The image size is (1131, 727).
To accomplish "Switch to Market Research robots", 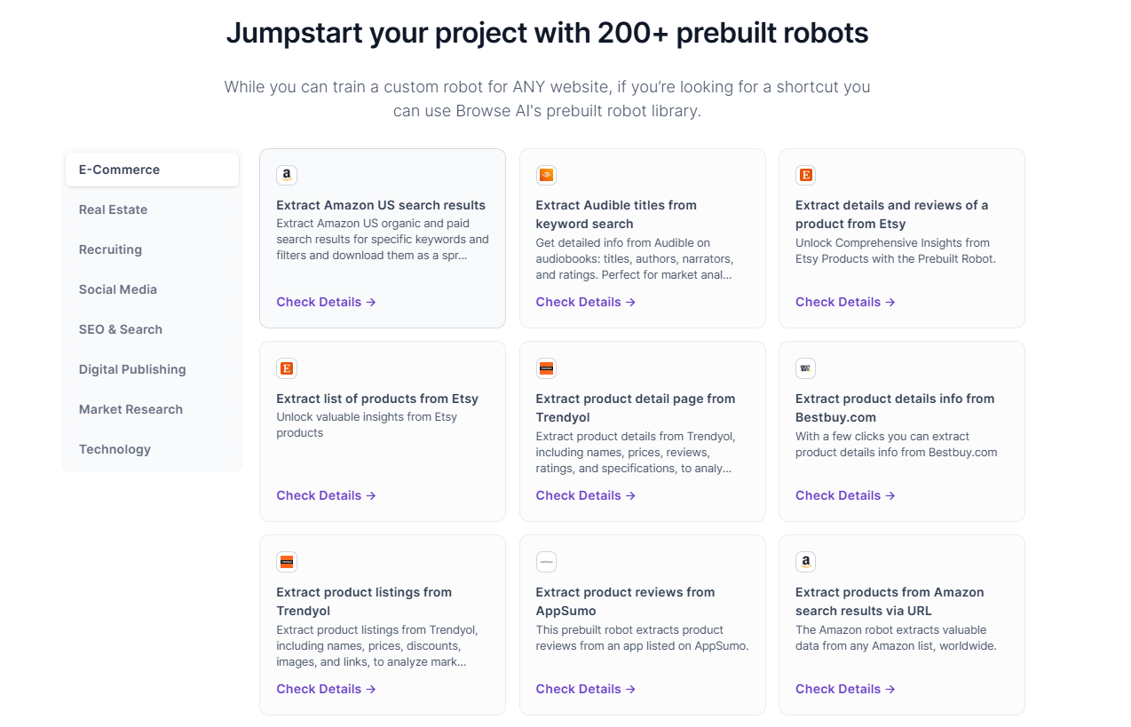I will pyautogui.click(x=130, y=409).
